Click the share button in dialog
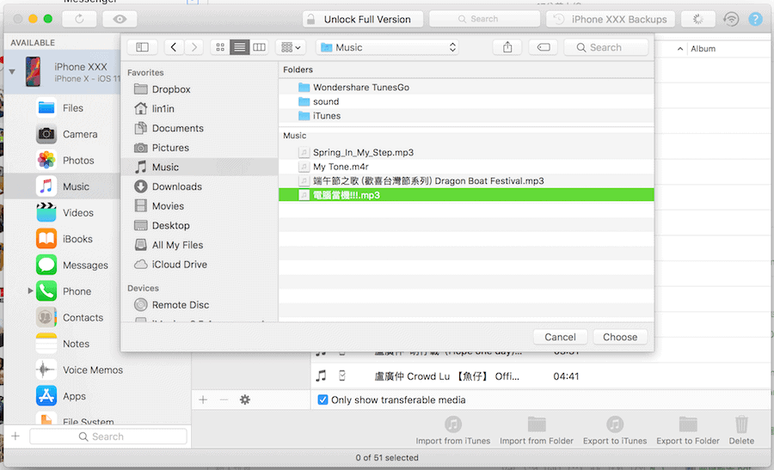 [x=507, y=47]
